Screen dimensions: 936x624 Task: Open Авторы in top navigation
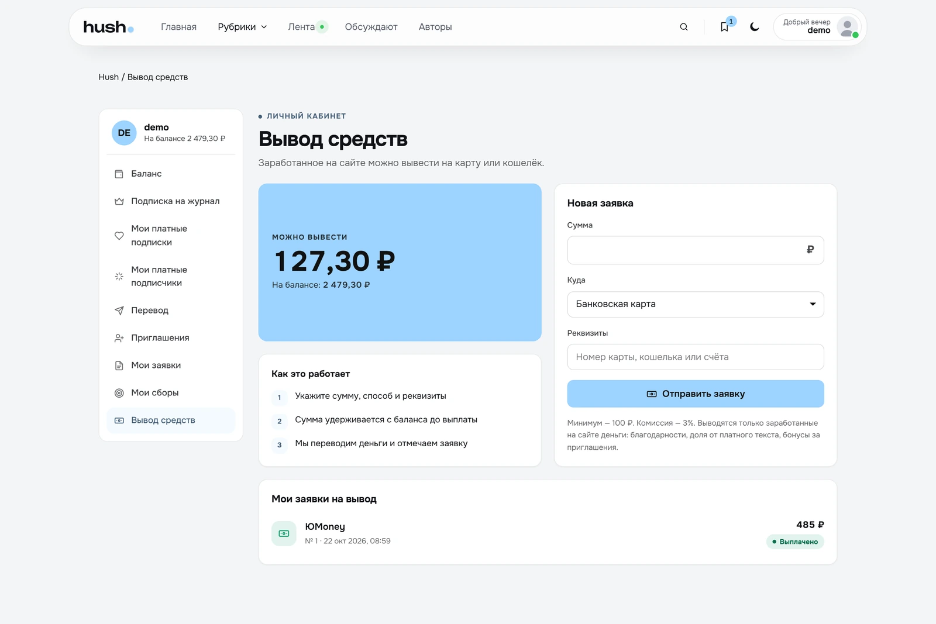click(435, 27)
